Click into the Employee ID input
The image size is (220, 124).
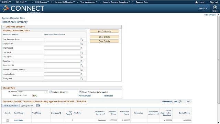[62, 44]
